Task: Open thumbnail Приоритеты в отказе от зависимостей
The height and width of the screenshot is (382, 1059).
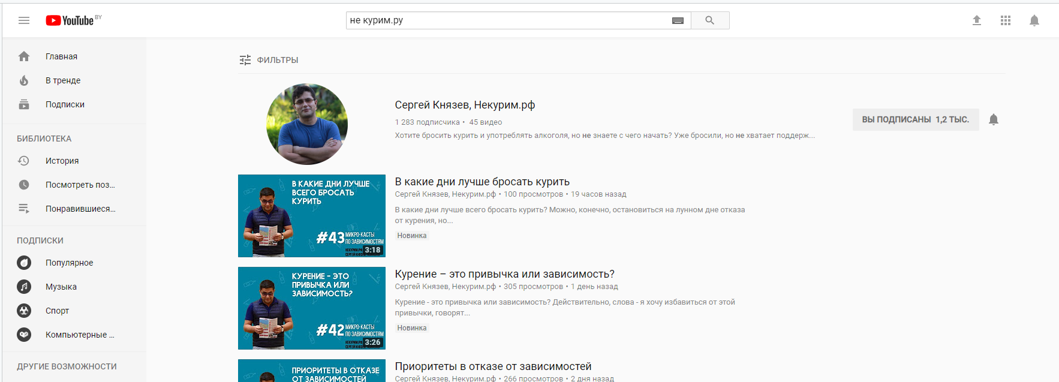Action: [x=312, y=371]
